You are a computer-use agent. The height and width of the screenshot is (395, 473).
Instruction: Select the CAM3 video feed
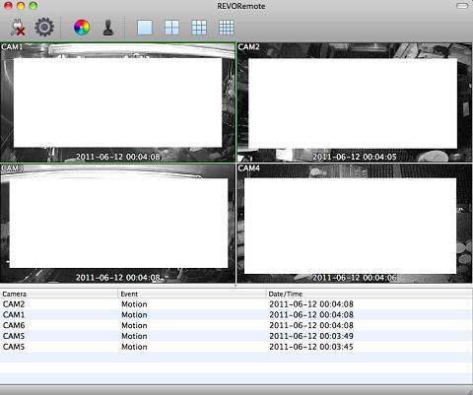pyautogui.click(x=117, y=224)
